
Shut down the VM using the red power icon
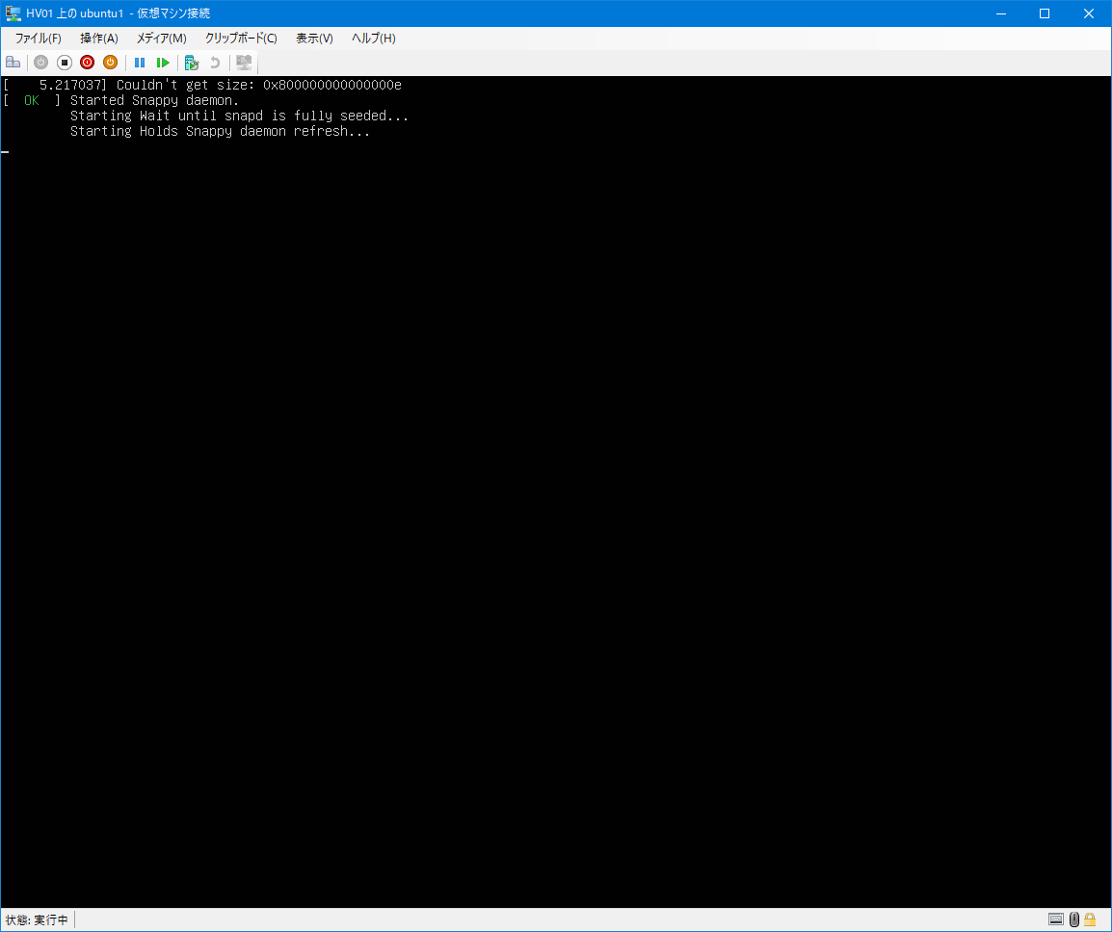(87, 63)
